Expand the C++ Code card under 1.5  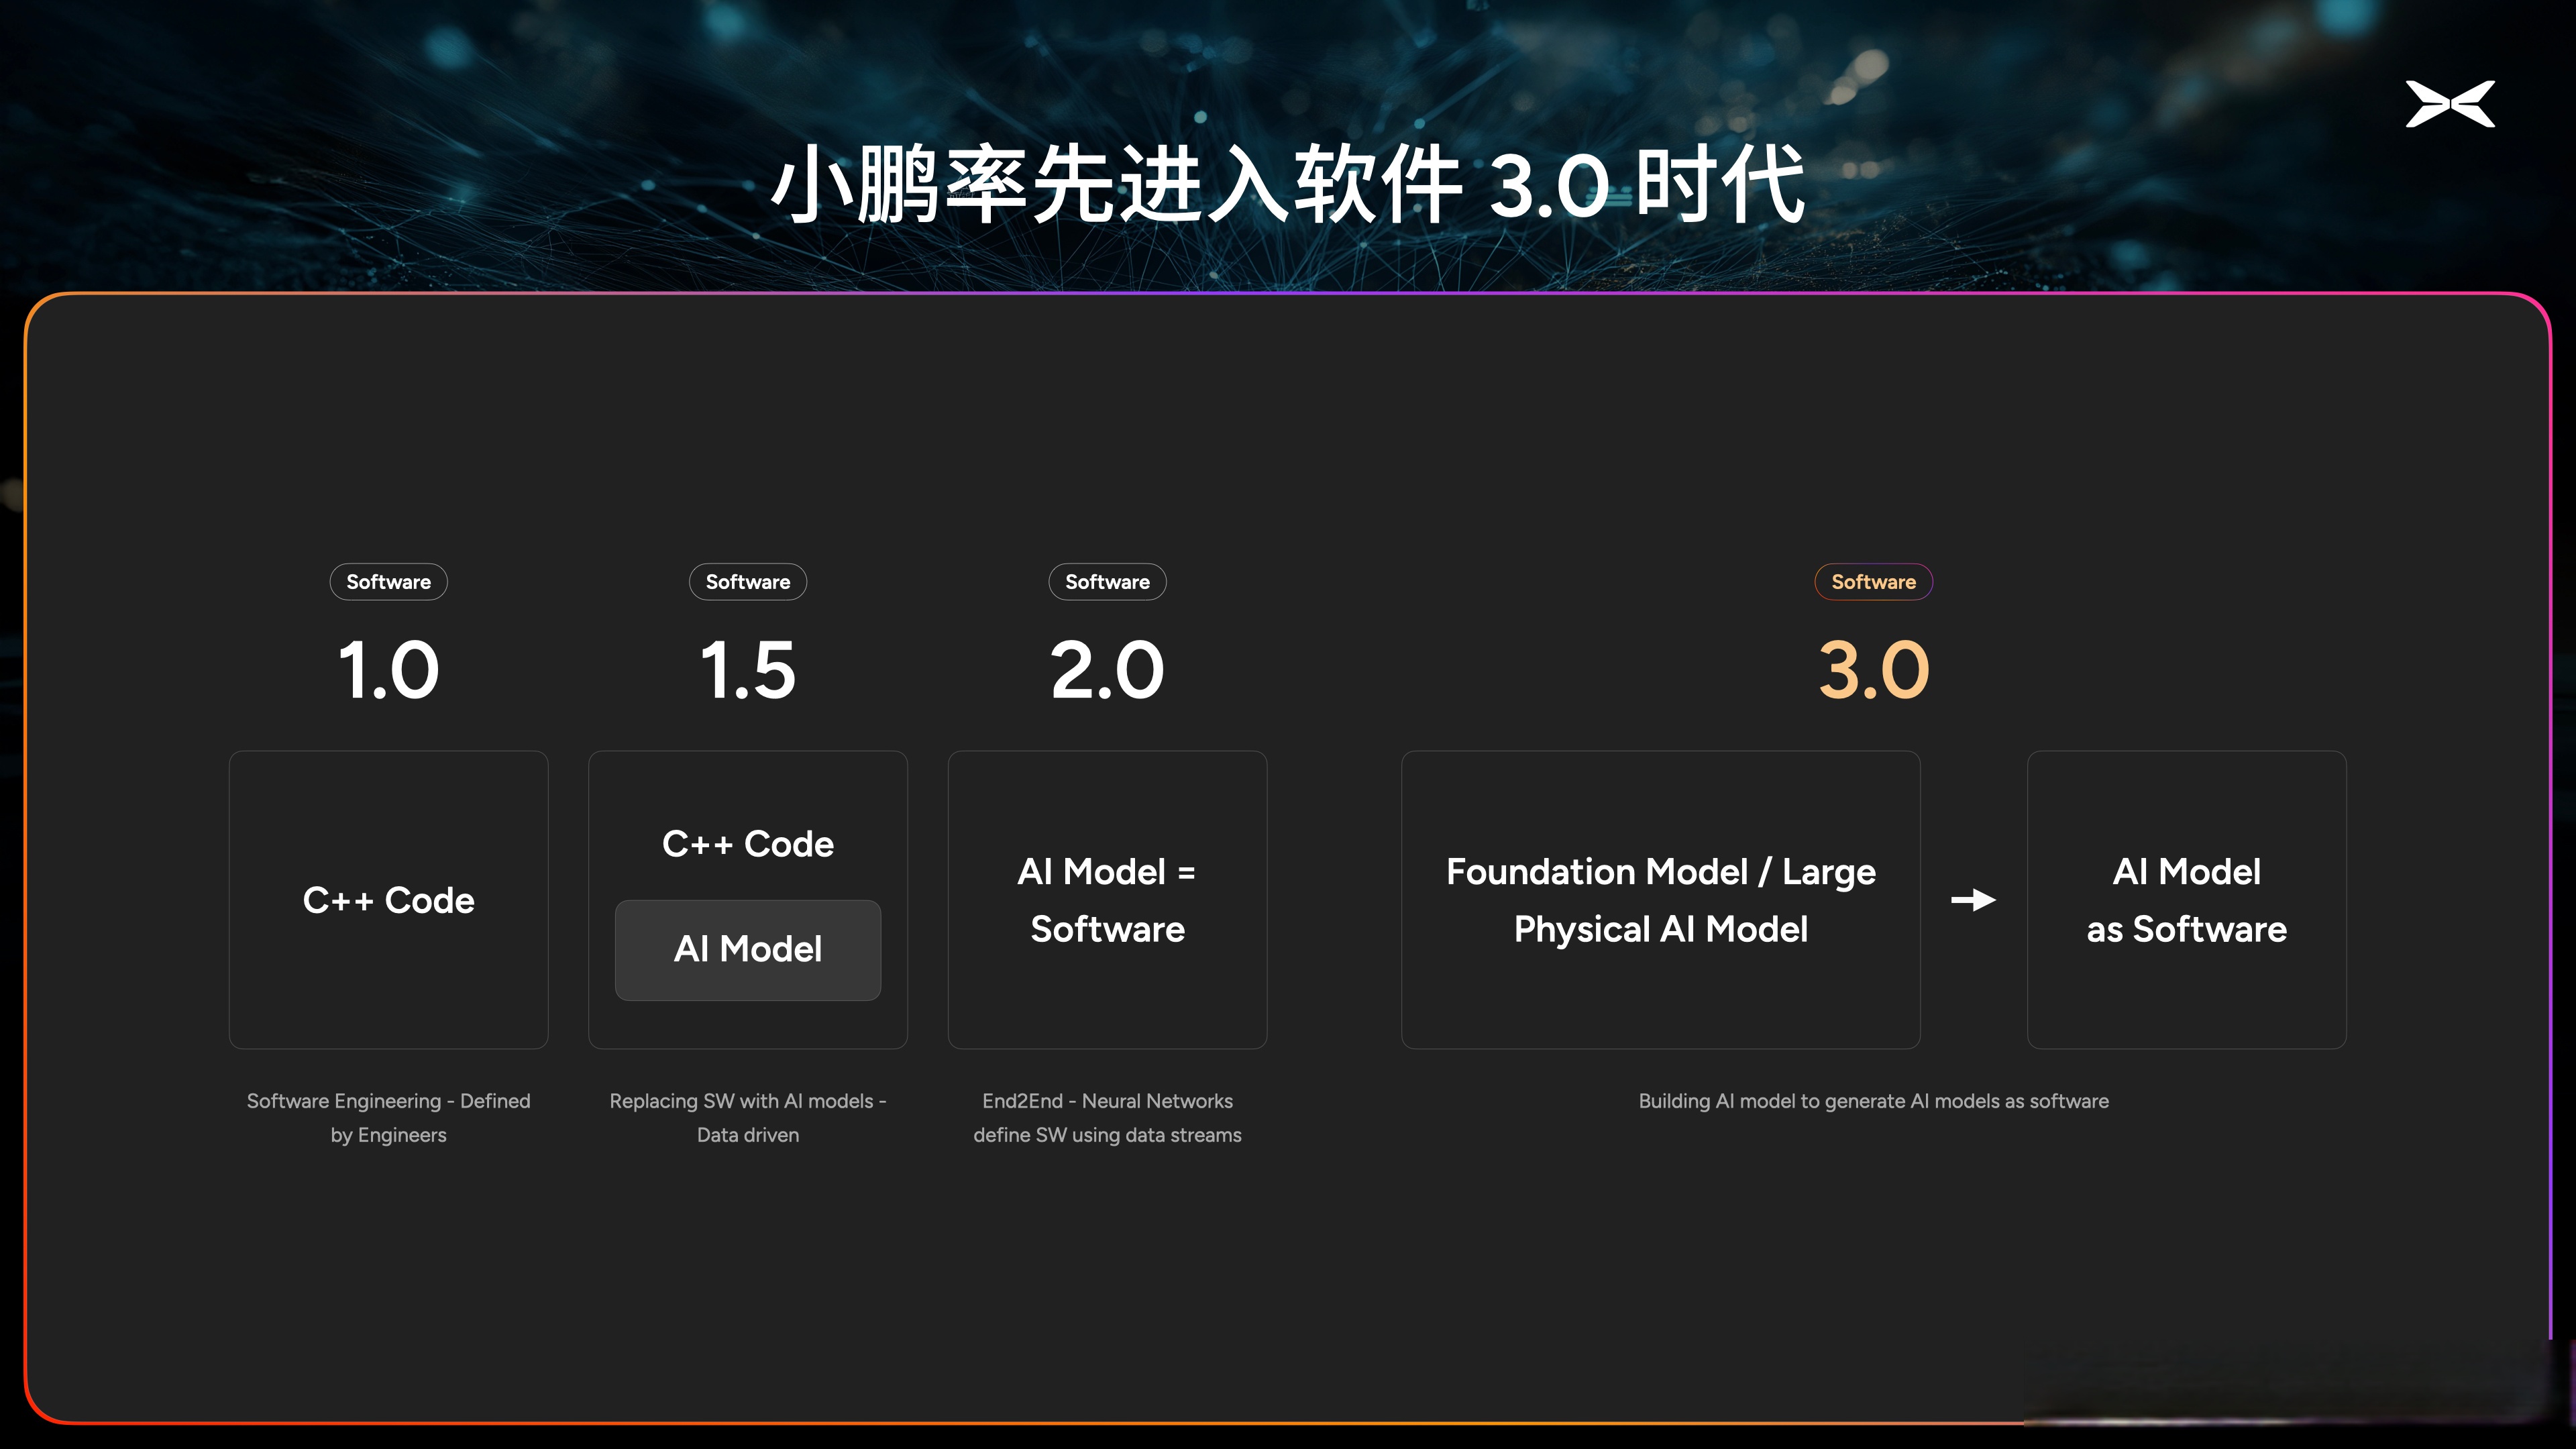(747, 843)
